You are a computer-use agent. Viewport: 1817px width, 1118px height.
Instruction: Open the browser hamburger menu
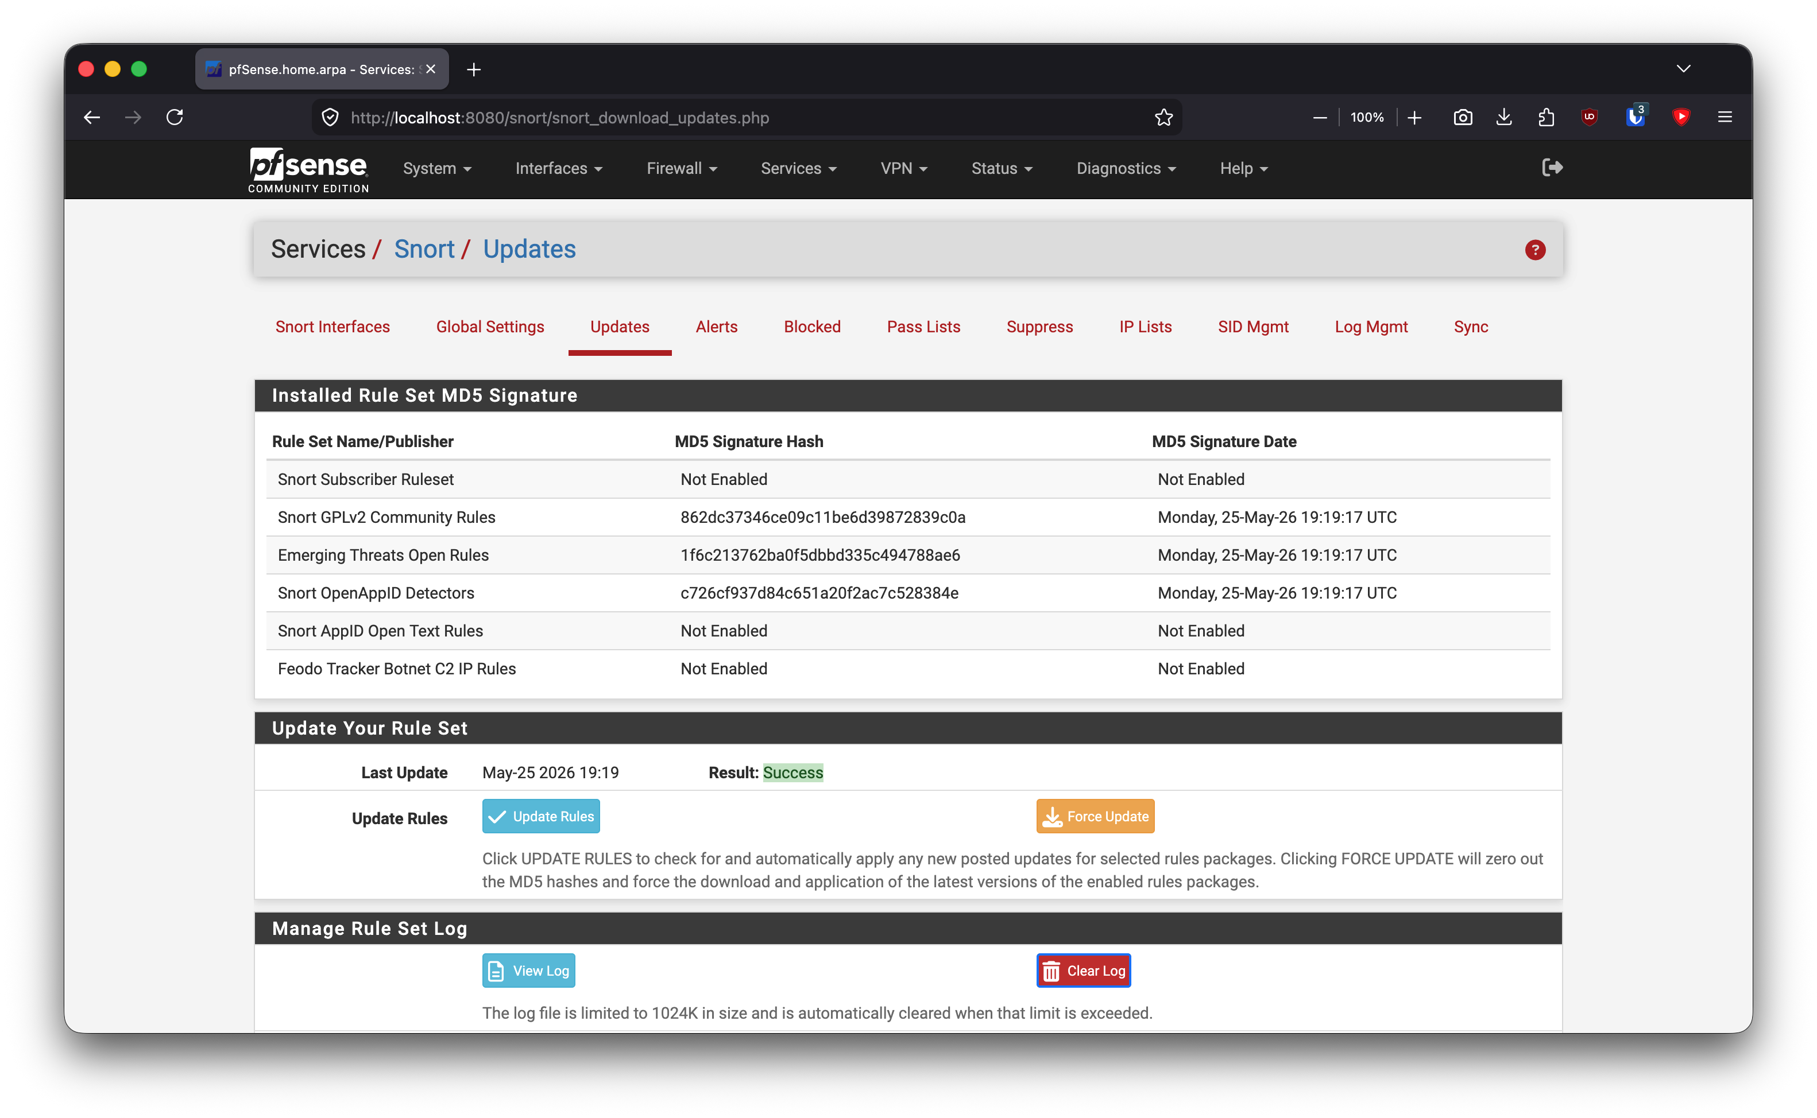1725,117
